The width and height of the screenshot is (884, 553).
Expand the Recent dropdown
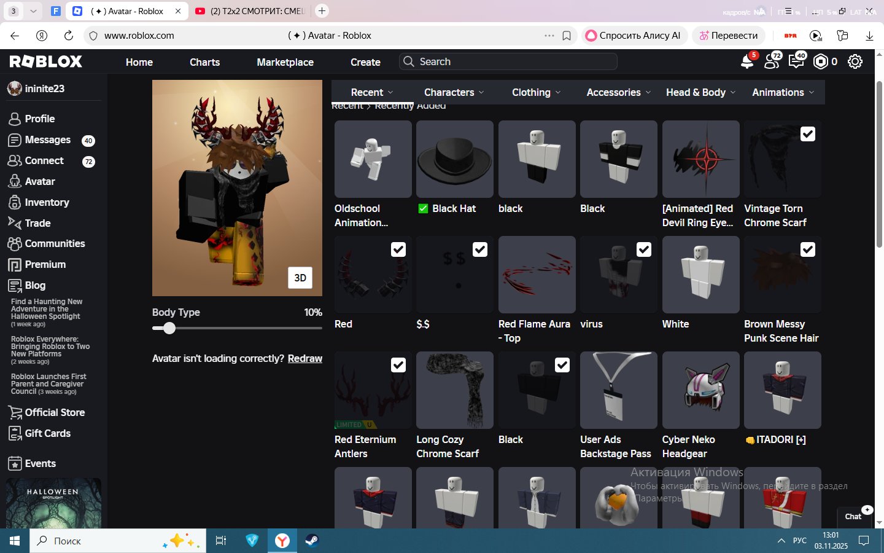(373, 92)
